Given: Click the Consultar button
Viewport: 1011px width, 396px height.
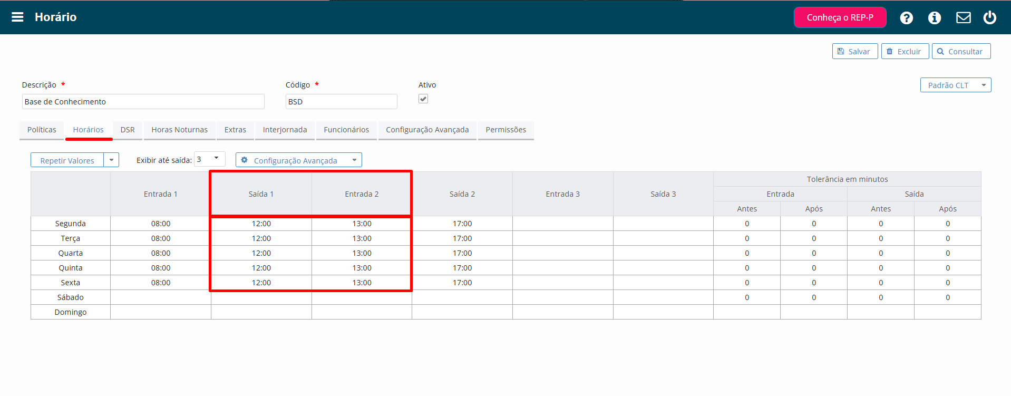Looking at the screenshot, I should click(961, 51).
